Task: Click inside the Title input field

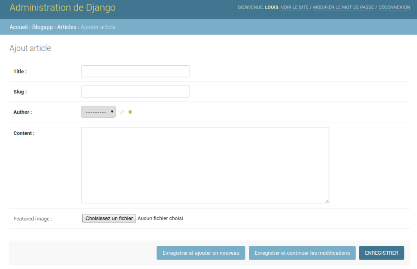Action: point(135,71)
